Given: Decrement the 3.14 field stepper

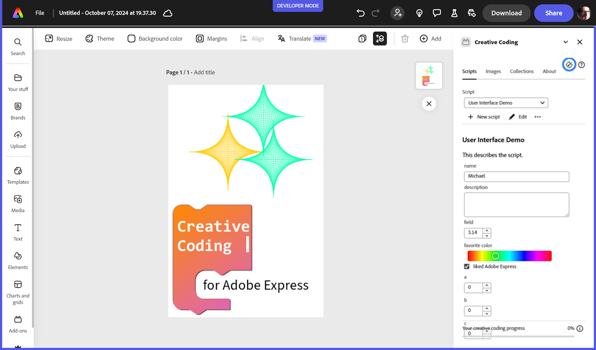Looking at the screenshot, I should (x=487, y=236).
